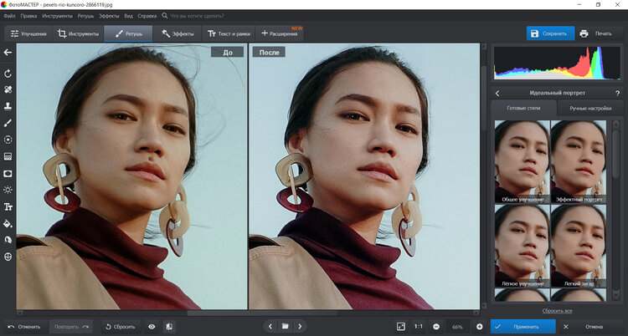The width and height of the screenshot is (628, 336).
Task: Select the Готовые стили tab
Action: click(x=523, y=108)
